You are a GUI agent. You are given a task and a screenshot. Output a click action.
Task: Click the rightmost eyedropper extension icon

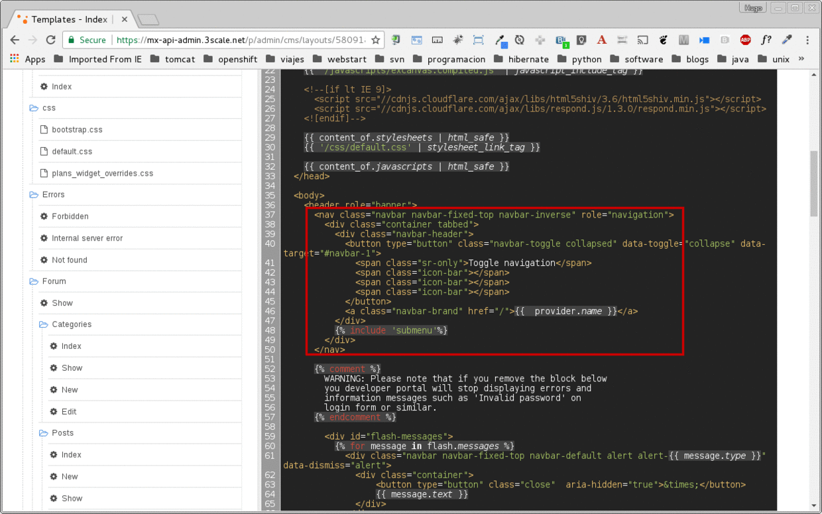point(787,40)
